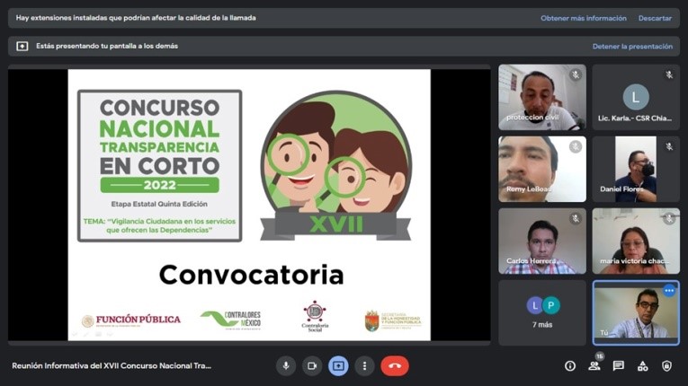Open the meeting details info icon
This screenshot has width=688, height=386.
(x=570, y=366)
